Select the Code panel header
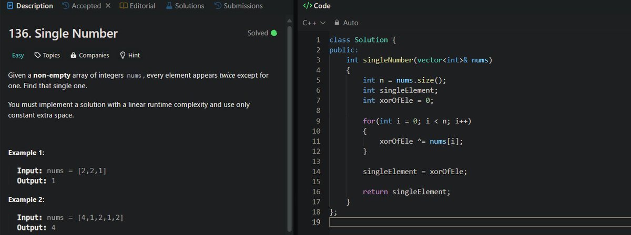 point(317,6)
